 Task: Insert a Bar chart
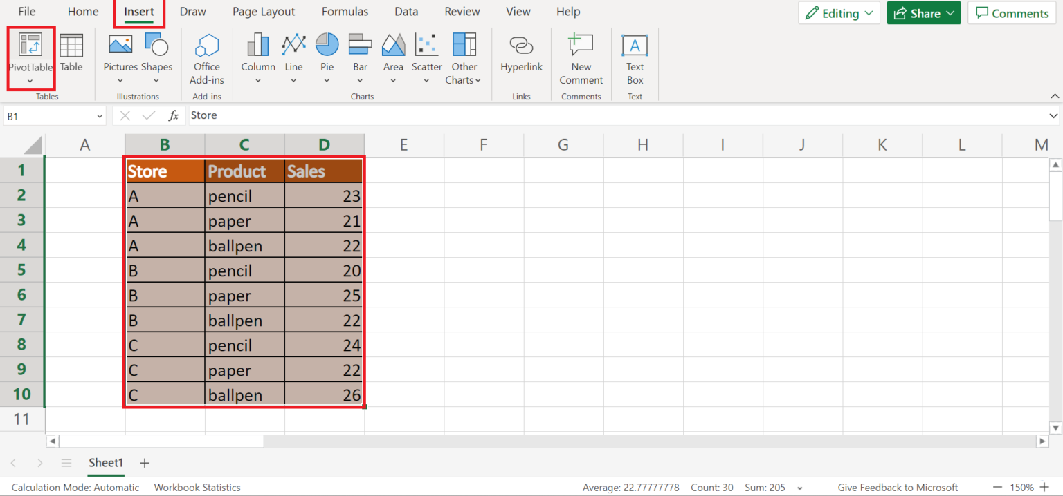pos(360,55)
